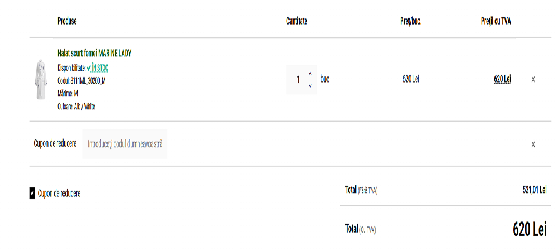Click the Cupon de reducere label beside input
This screenshot has height=251, width=558.
click(x=55, y=144)
